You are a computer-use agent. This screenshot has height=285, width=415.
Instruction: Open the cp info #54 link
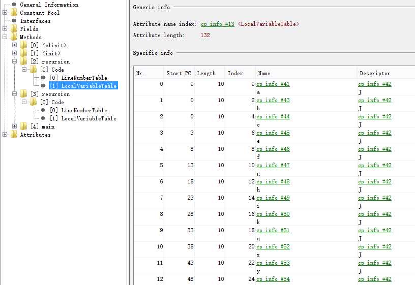click(273, 279)
